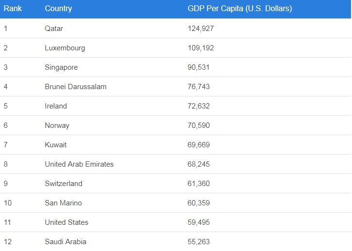Select Luxembourg's GDP value 109,192
The width and height of the screenshot is (352, 251).
click(x=200, y=48)
